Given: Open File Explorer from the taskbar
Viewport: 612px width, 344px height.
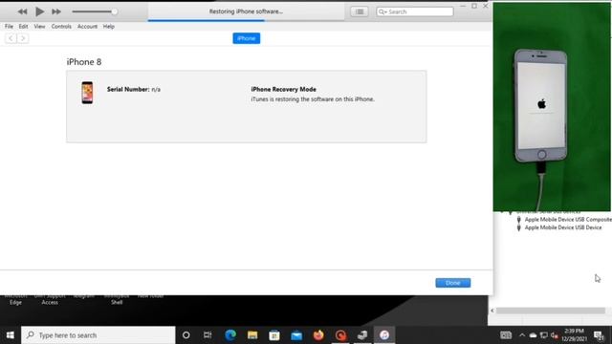Looking at the screenshot, I should pos(252,335).
